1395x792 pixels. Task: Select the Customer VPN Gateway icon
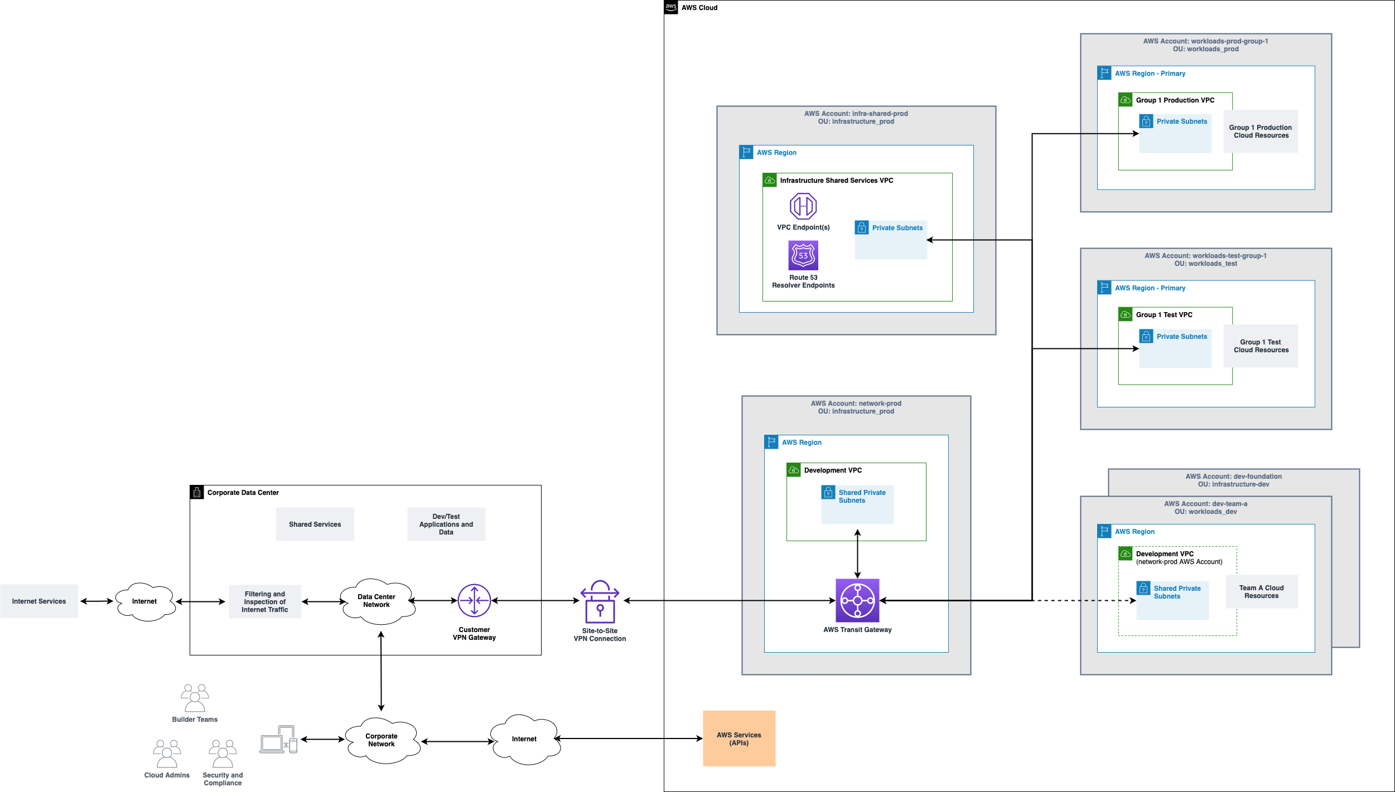(x=474, y=600)
